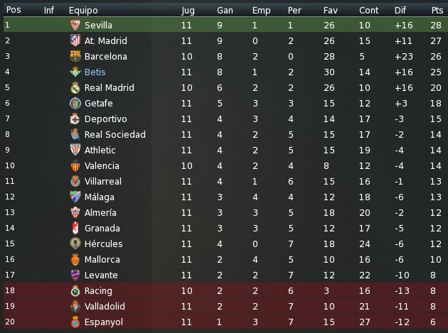Click the At. Madrid club crest
The width and height of the screenshot is (448, 333).
pyautogui.click(x=75, y=40)
